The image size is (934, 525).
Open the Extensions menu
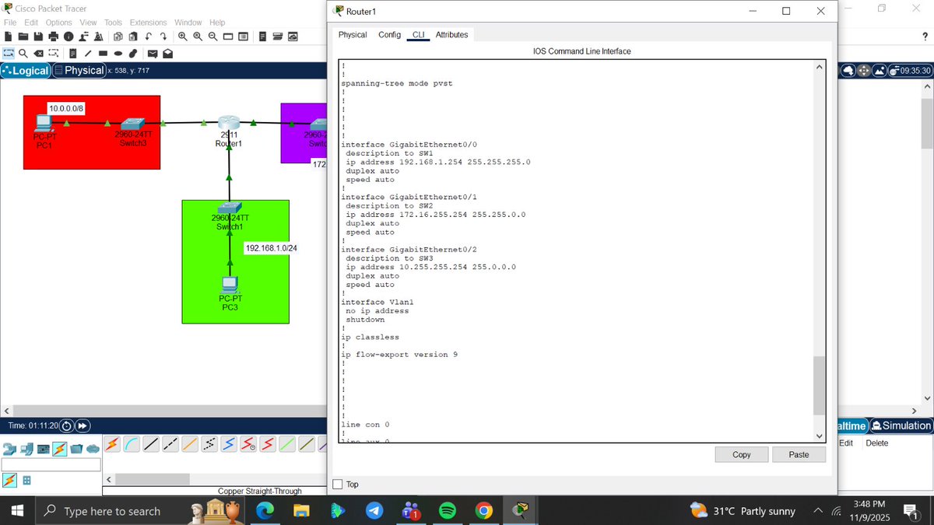[x=148, y=22]
